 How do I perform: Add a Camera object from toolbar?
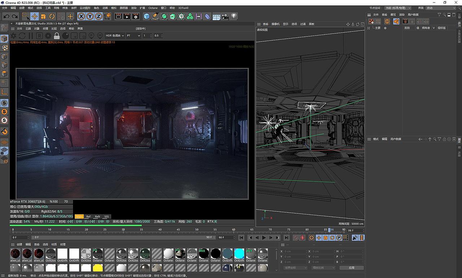(x=225, y=16)
